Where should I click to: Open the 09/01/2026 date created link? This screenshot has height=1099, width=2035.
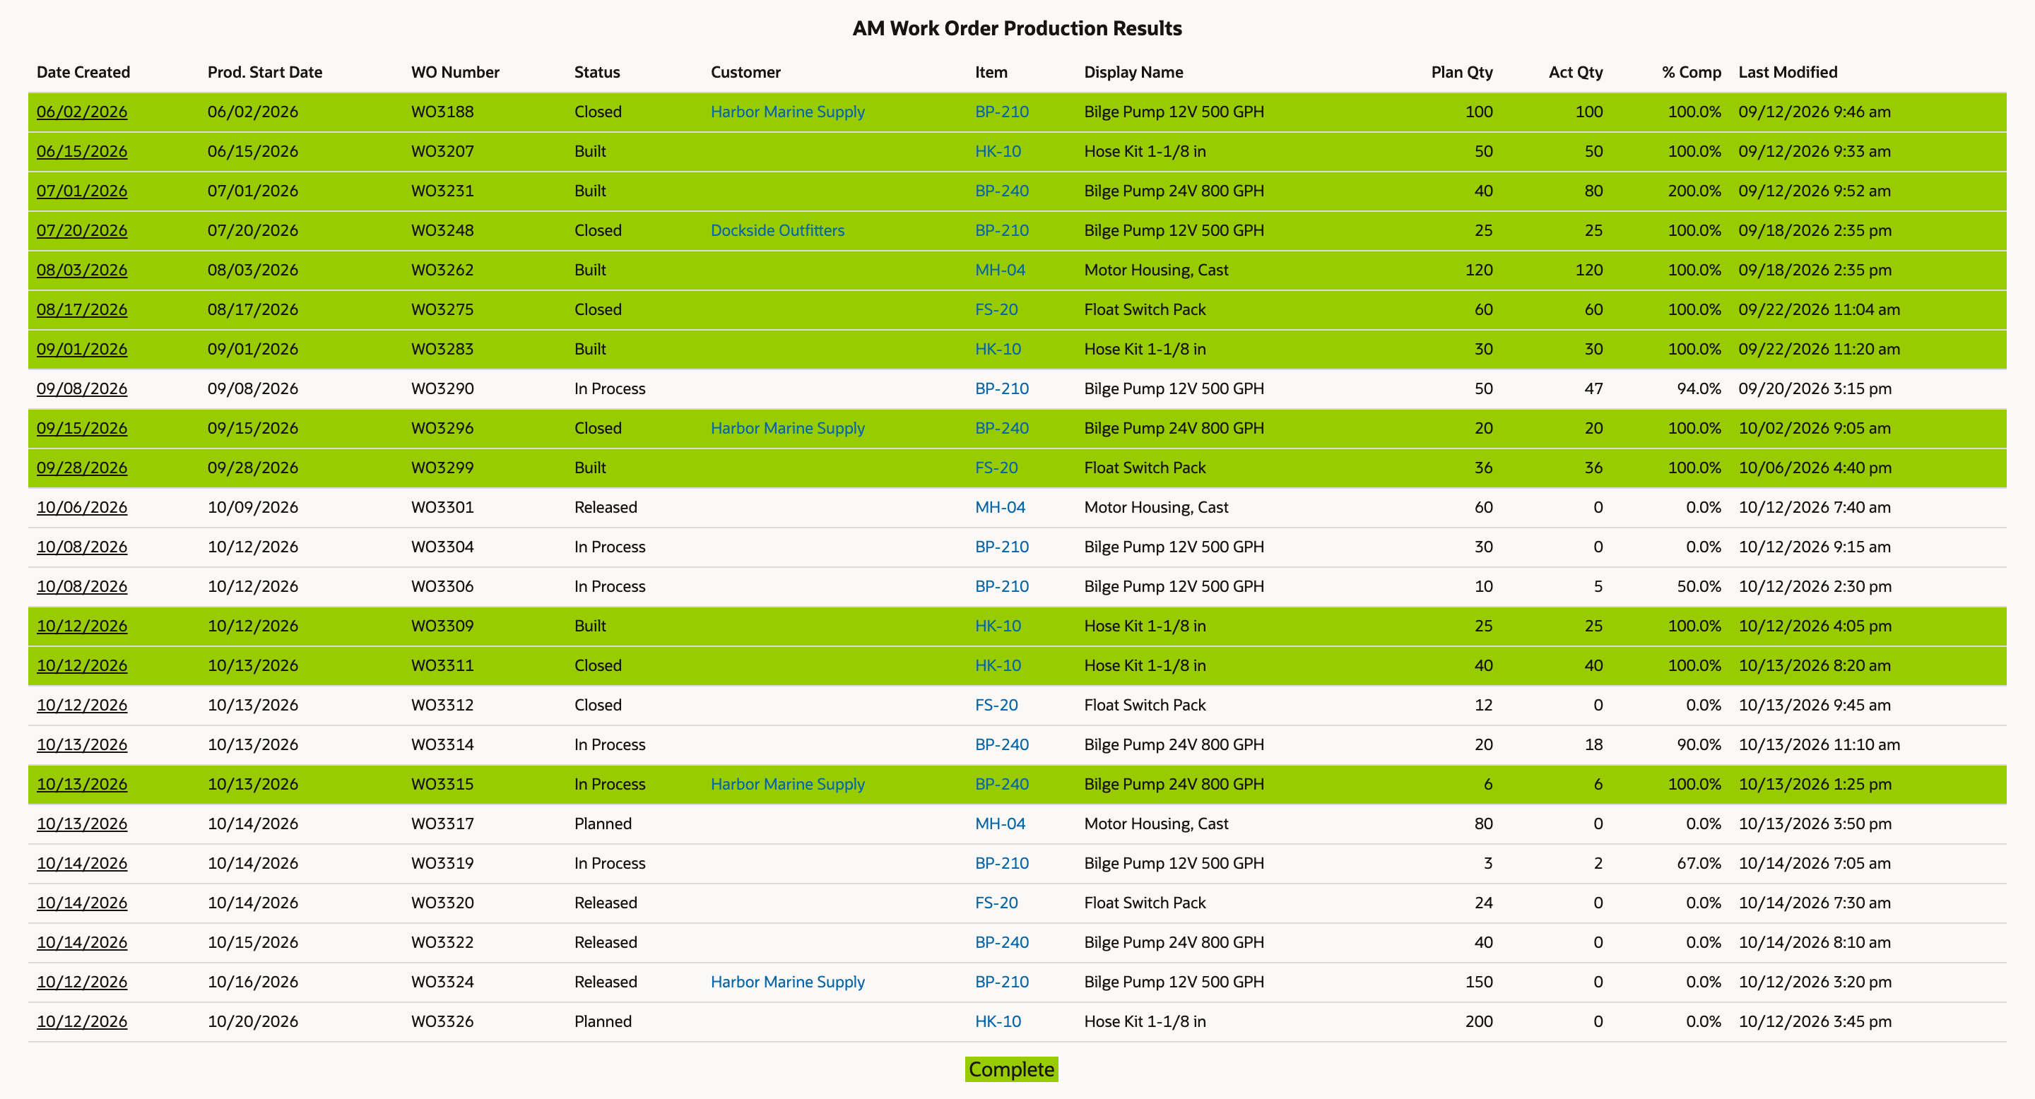(x=81, y=348)
